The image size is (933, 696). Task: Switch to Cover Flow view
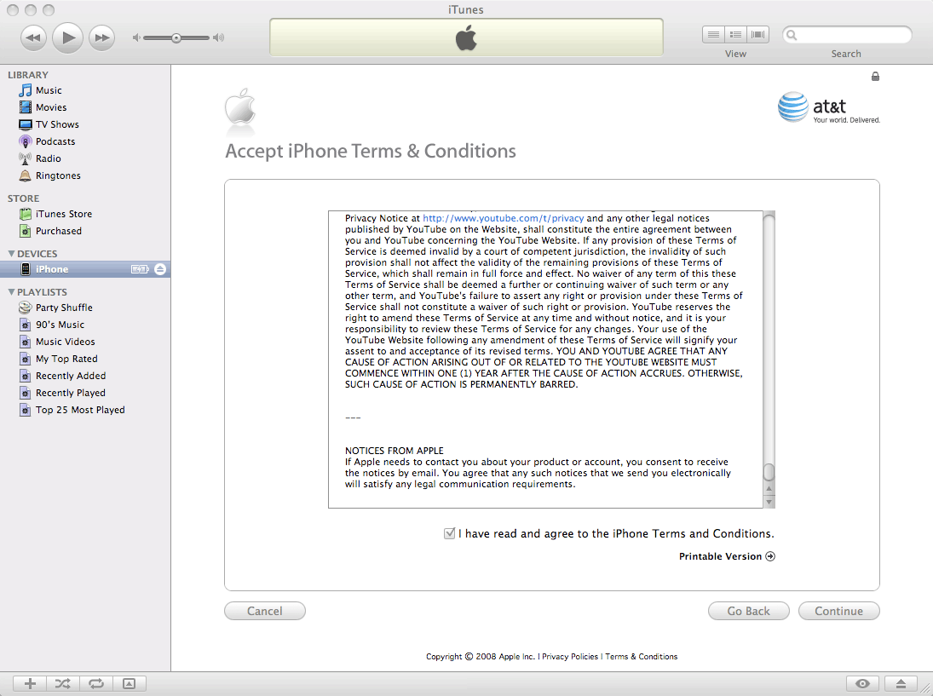click(x=757, y=35)
